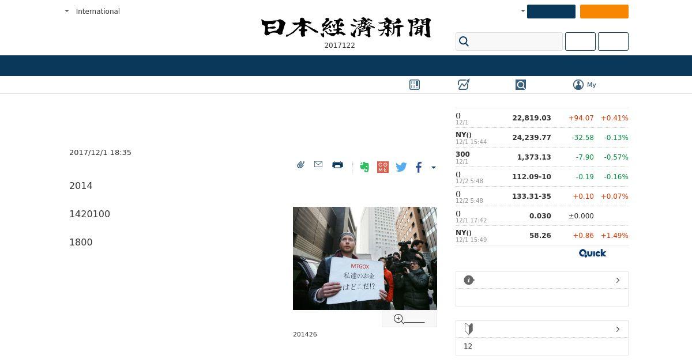Click the Nikkei newspaper logo
The height and width of the screenshot is (363, 692).
point(346,28)
